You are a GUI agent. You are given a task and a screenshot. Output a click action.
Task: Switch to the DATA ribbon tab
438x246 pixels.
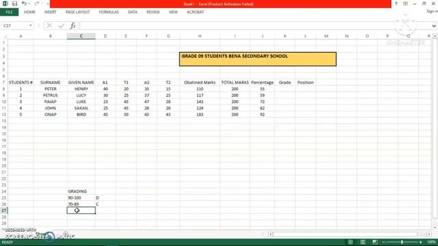pos(132,12)
